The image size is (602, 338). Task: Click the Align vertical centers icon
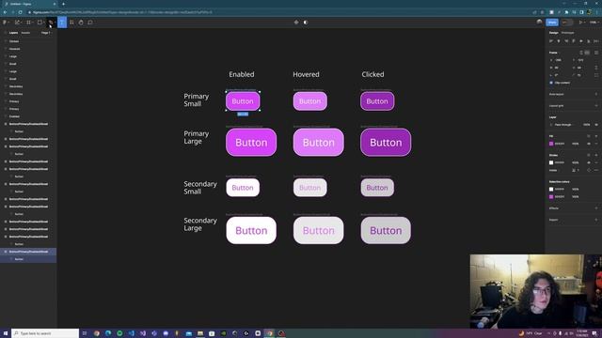click(581, 41)
